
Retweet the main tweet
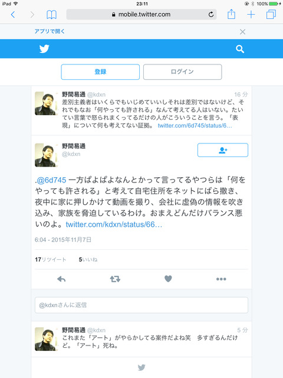[115, 279]
